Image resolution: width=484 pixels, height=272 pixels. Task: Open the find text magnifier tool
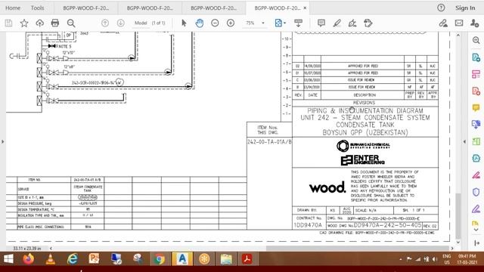[71, 23]
